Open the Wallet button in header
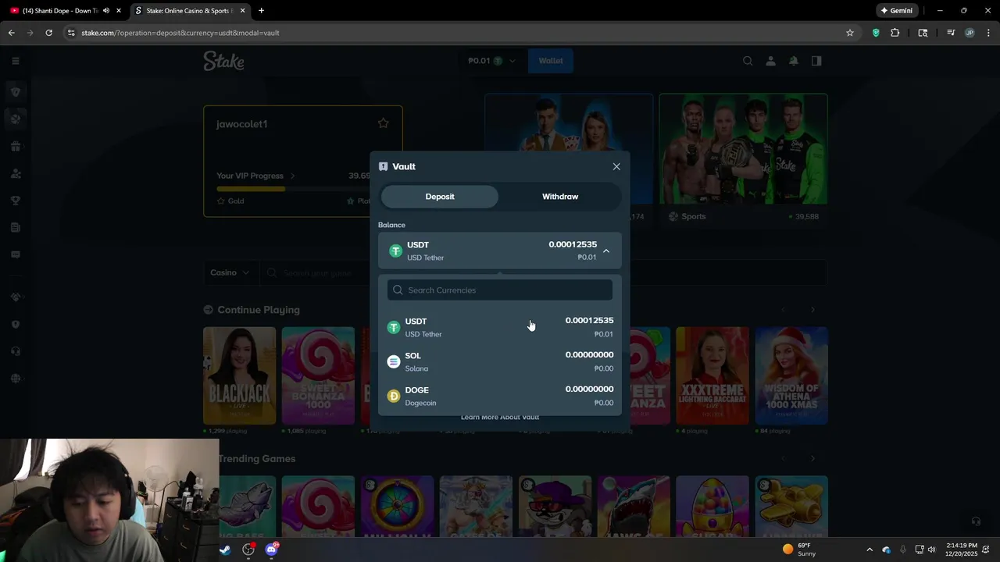Viewport: 1000px width, 562px height. 551,61
